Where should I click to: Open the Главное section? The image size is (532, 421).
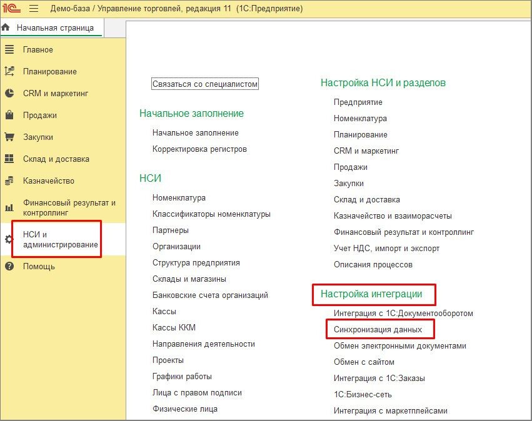click(38, 49)
